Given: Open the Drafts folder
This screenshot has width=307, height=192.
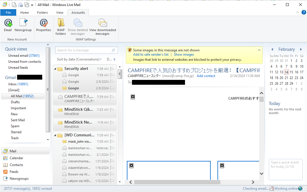Looking at the screenshot, I should (x=15, y=102).
